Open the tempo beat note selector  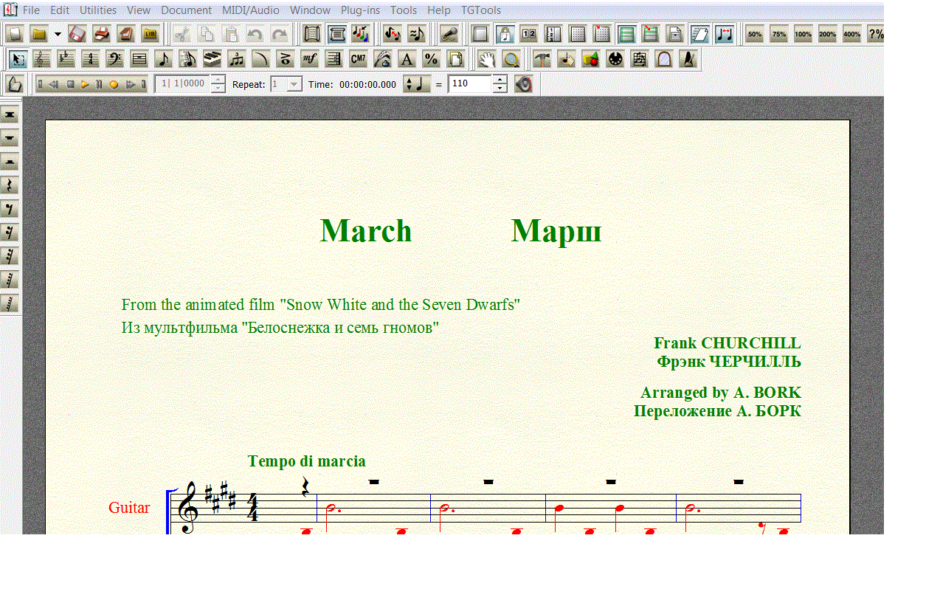click(417, 84)
